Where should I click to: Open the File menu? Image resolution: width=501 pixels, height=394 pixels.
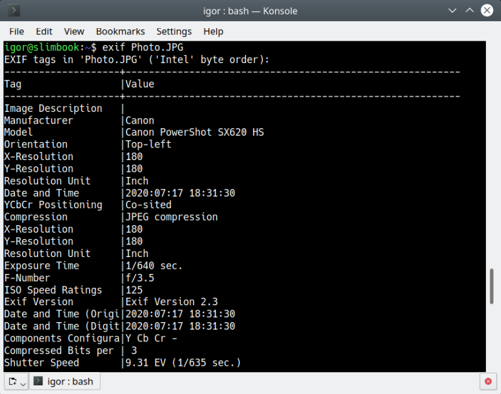[x=16, y=31]
